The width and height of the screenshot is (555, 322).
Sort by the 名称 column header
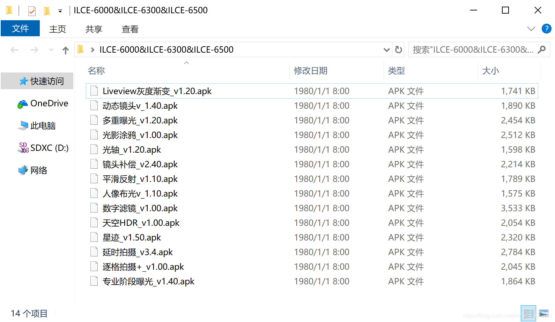[x=97, y=71]
